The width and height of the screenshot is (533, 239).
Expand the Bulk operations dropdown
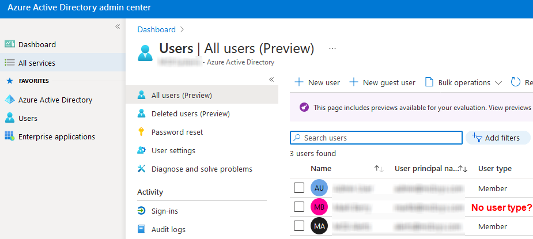point(498,82)
